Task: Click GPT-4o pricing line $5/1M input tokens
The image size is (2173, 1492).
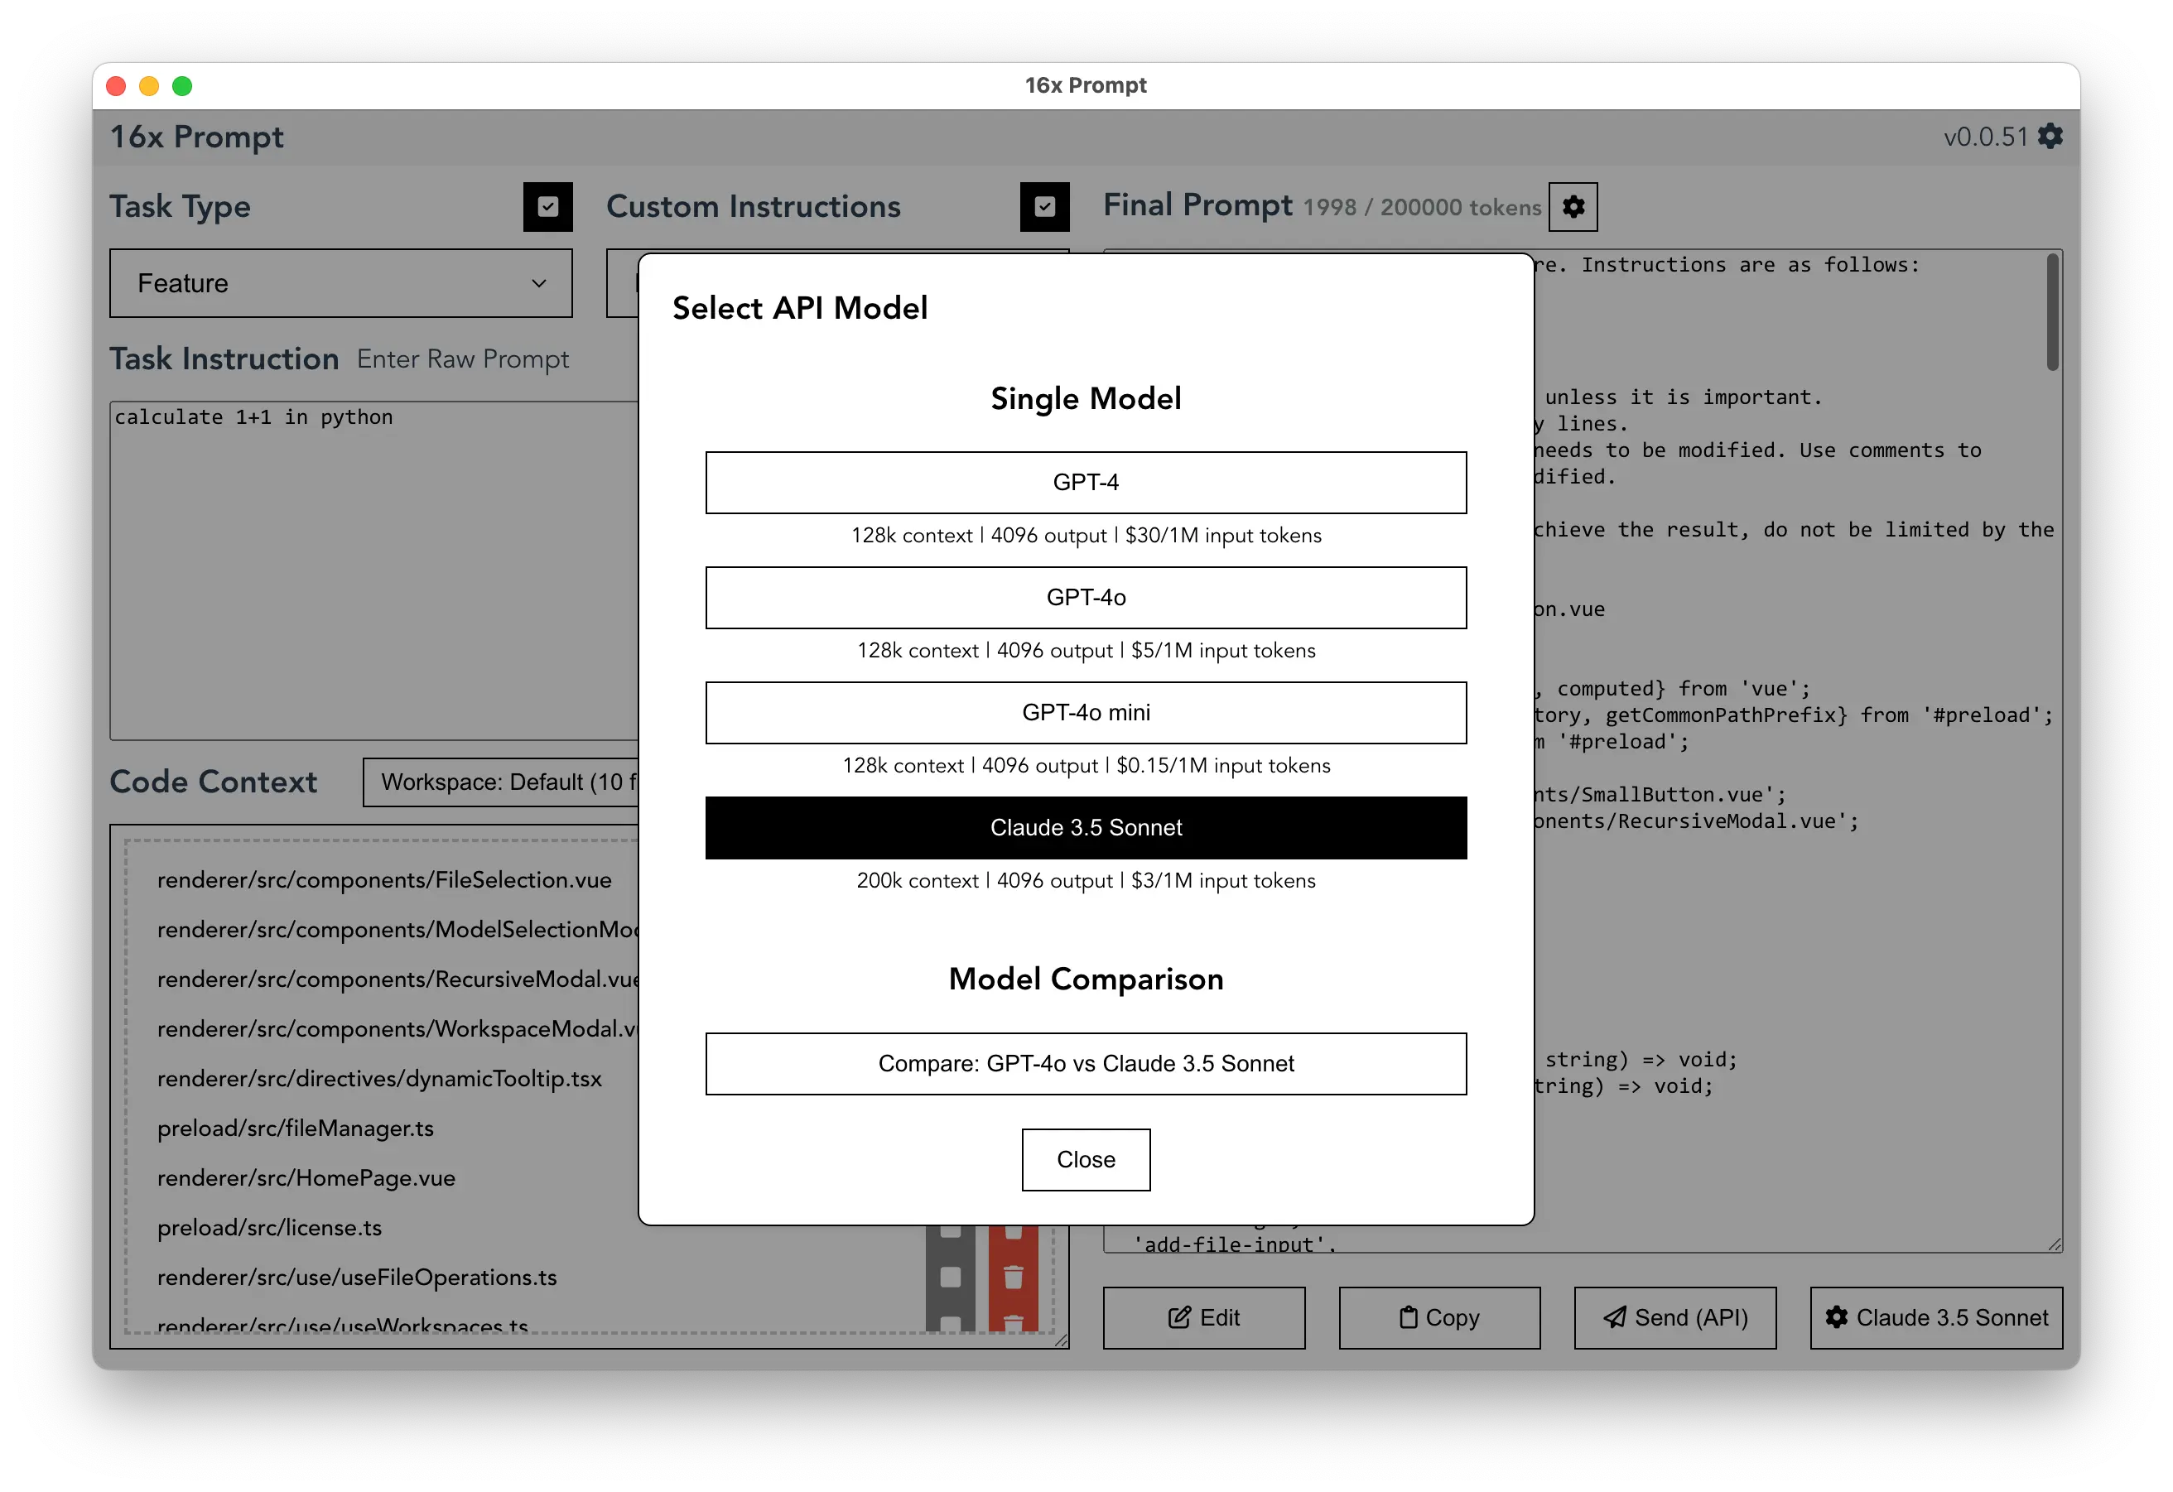Action: click(1086, 651)
